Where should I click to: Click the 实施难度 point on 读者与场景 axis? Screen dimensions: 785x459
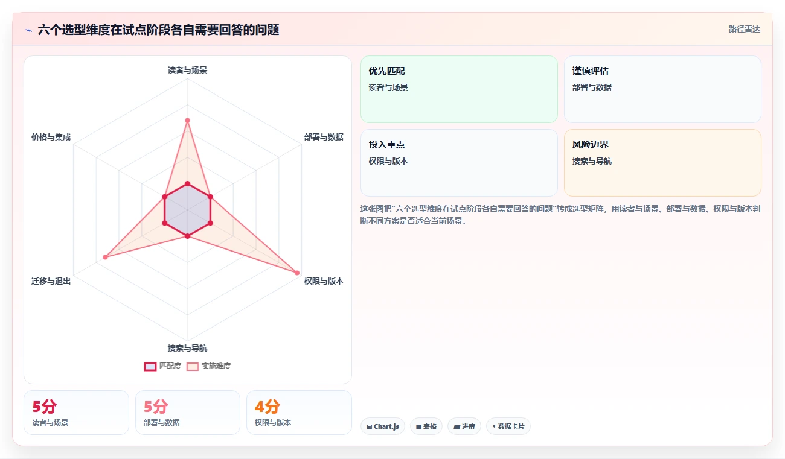pyautogui.click(x=187, y=121)
